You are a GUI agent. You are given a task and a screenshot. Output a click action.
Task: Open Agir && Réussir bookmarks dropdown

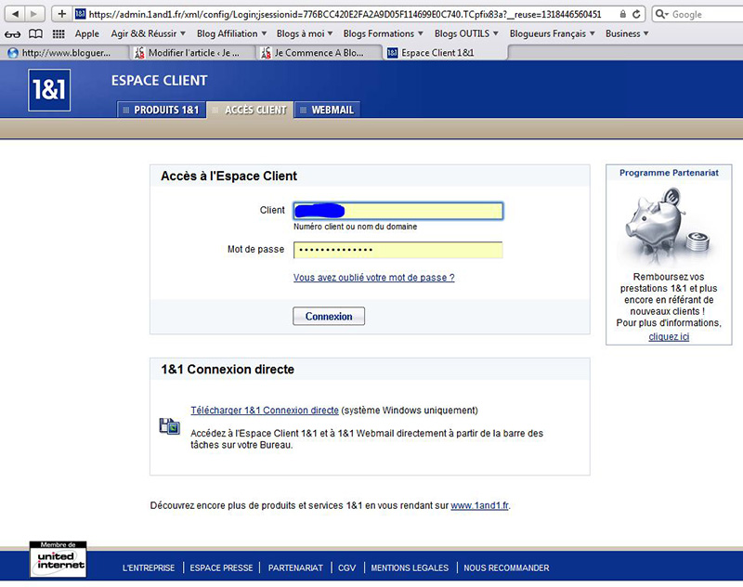pos(148,33)
